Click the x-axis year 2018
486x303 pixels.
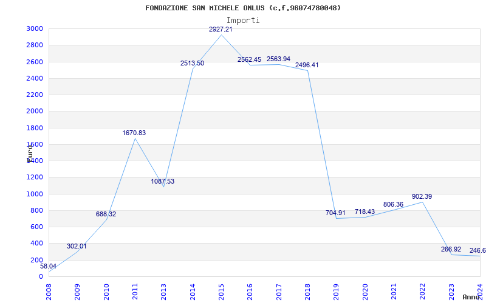pyautogui.click(x=307, y=292)
